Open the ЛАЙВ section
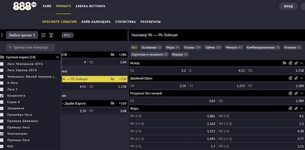Screen dimensions: 305x150 47,6
